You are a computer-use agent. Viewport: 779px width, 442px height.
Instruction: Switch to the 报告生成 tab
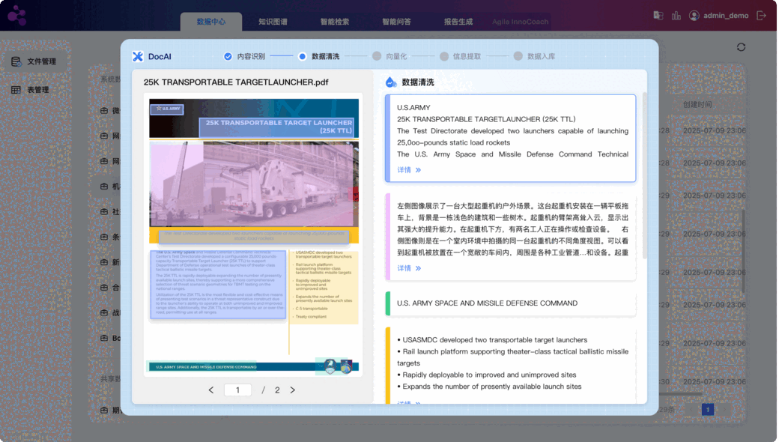[458, 22]
